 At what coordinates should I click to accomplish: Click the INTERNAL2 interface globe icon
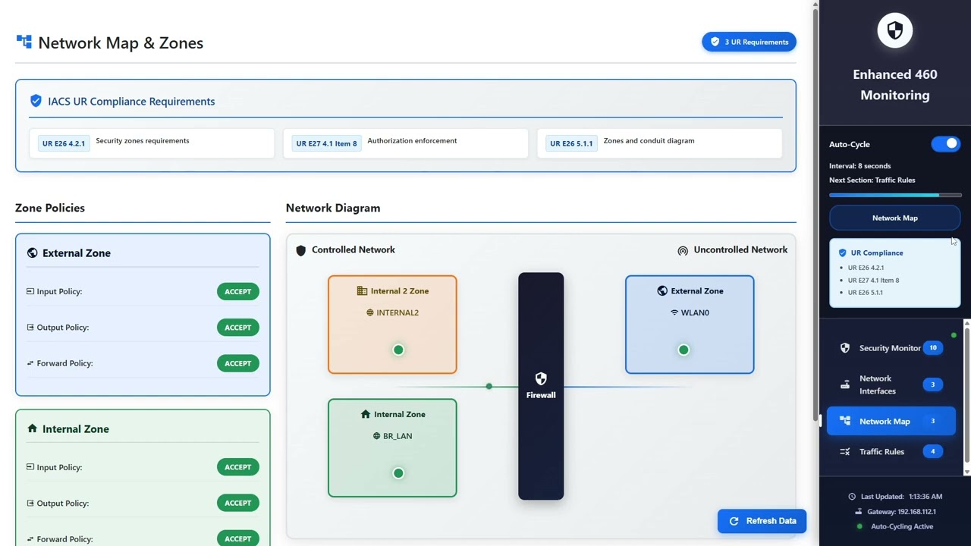370,312
